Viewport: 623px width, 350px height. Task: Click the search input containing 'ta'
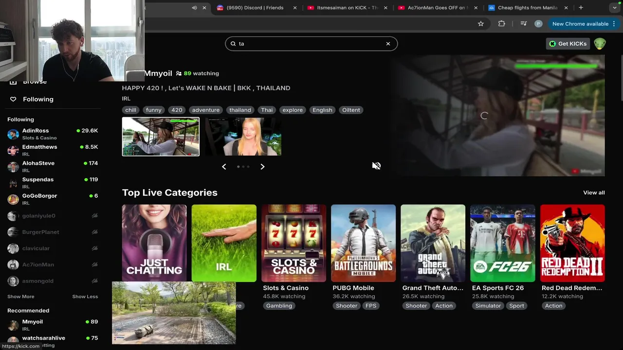[x=311, y=44]
